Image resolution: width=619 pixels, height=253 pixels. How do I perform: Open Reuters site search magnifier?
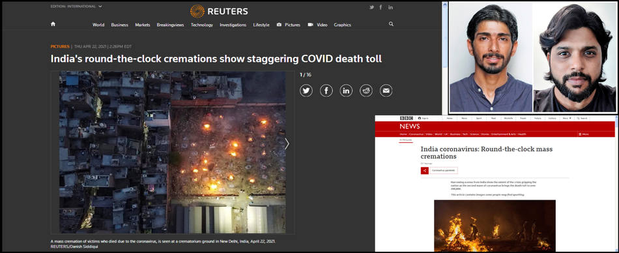tap(391, 24)
